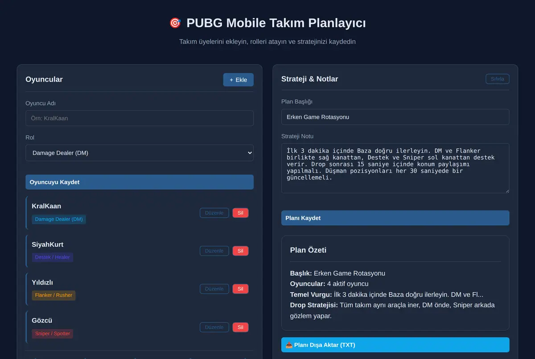Remove Gözcü using Sil
This screenshot has height=359, width=535.
pos(240,327)
